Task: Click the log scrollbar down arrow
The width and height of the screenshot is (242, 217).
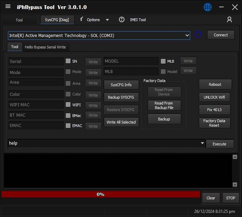Action: pos(235,184)
